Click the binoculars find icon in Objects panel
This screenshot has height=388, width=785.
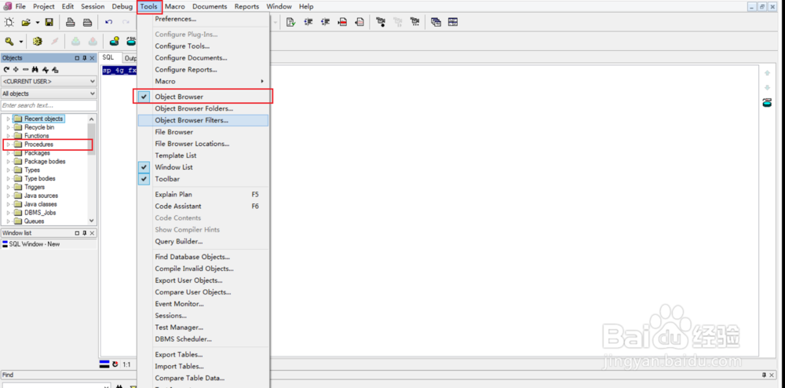pos(35,70)
